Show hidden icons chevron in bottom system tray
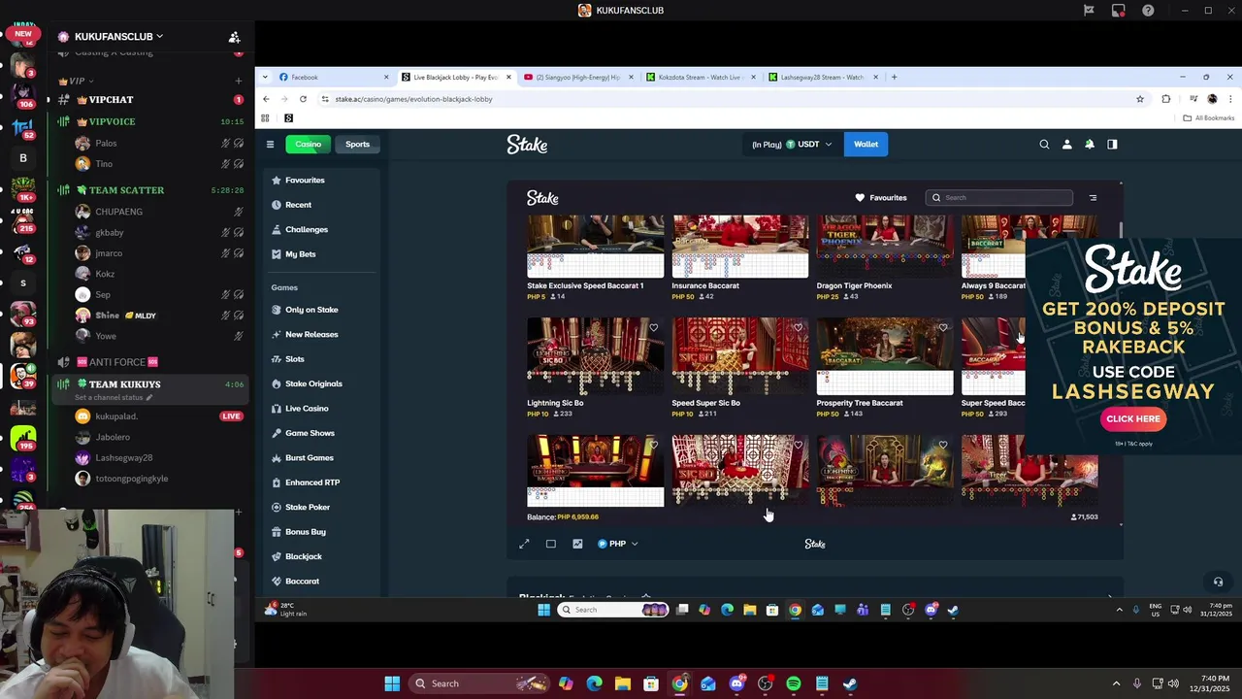 click(1116, 683)
